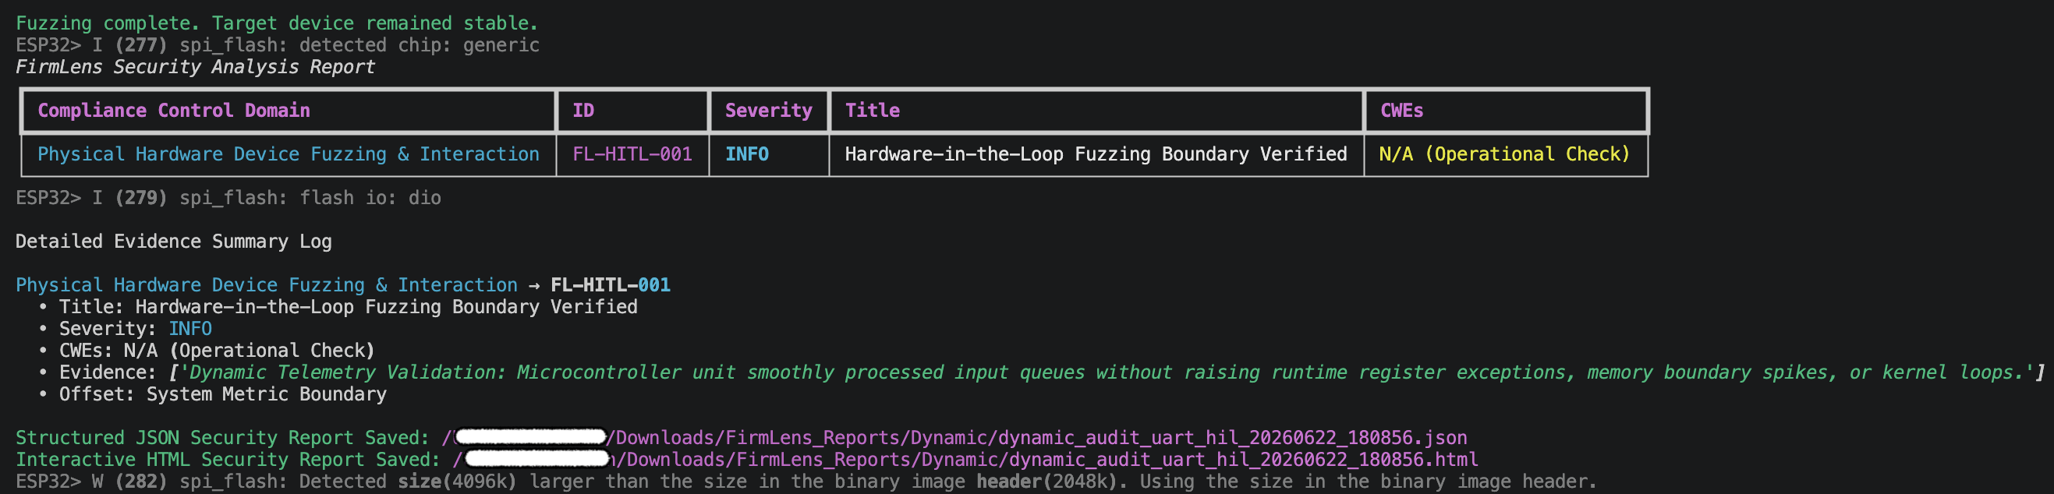Click the 'Physical Hardware Device Fuzzing & Interaction' table cell
This screenshot has height=494, width=2054.
[x=289, y=154]
